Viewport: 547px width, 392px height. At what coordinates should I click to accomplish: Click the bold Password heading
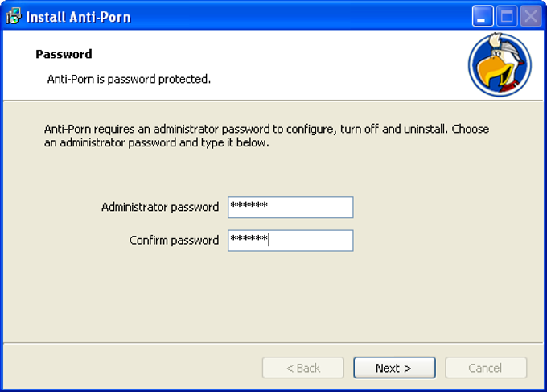pyautogui.click(x=64, y=54)
